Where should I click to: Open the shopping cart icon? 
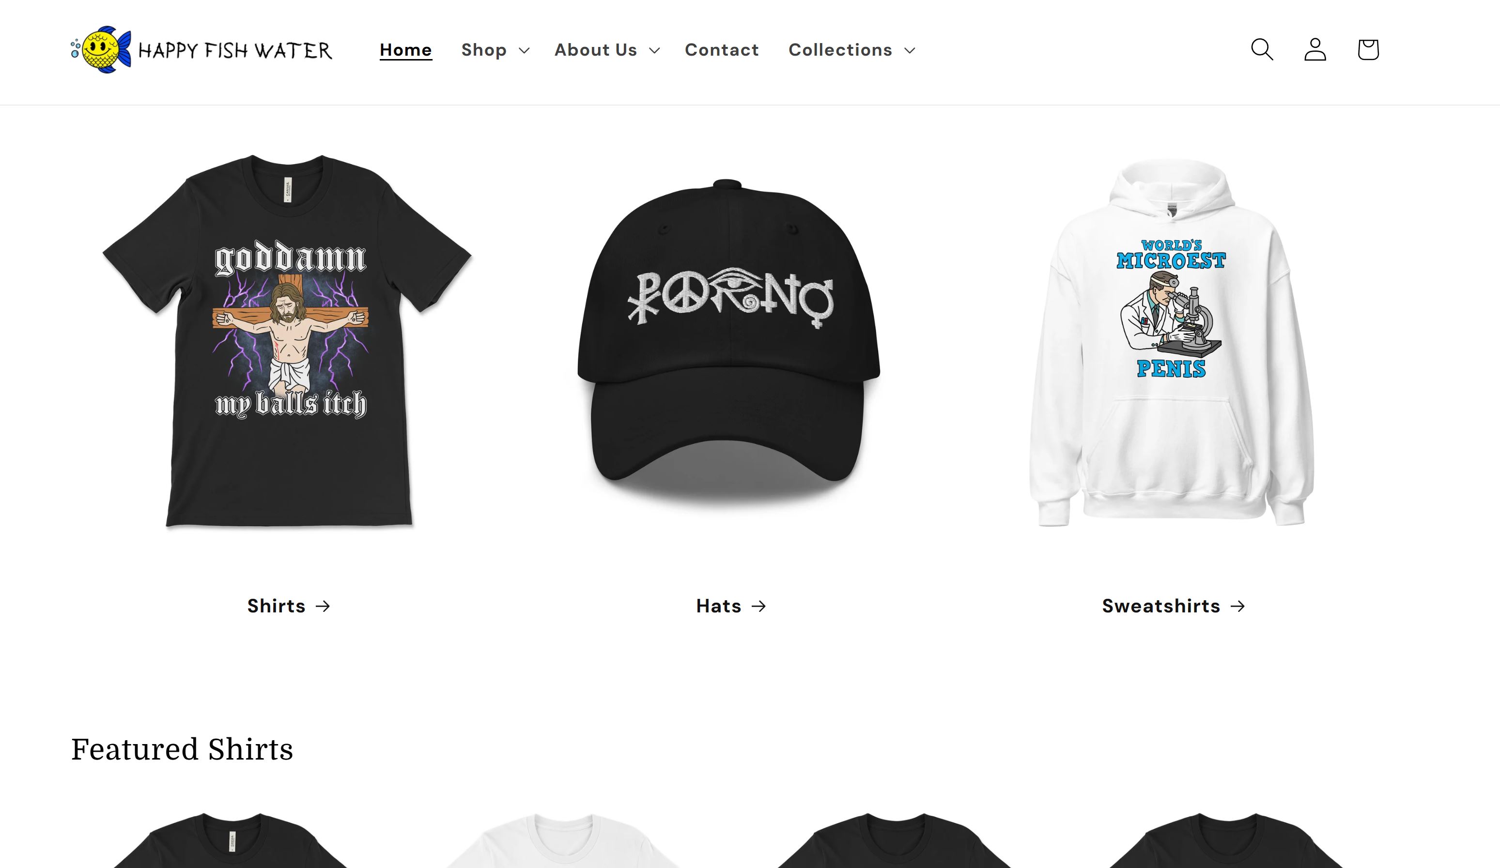(x=1368, y=49)
